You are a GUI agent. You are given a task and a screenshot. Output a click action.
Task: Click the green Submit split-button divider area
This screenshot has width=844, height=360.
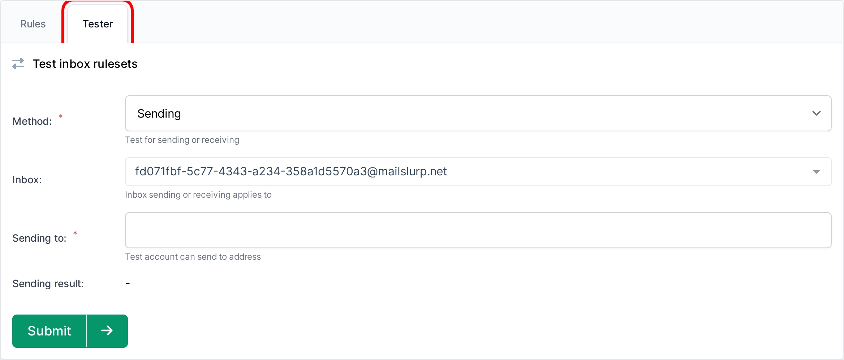click(x=86, y=331)
